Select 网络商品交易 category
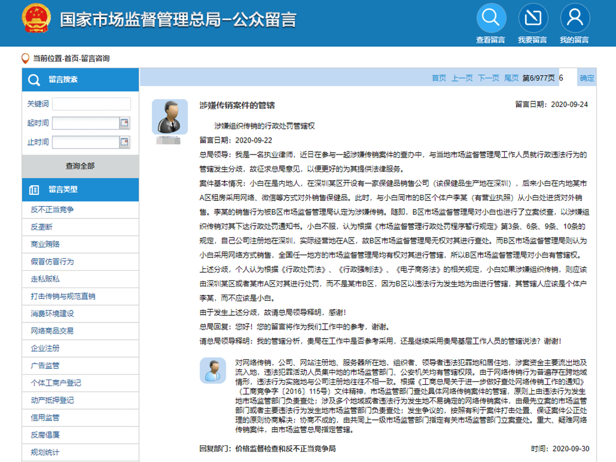 point(52,331)
